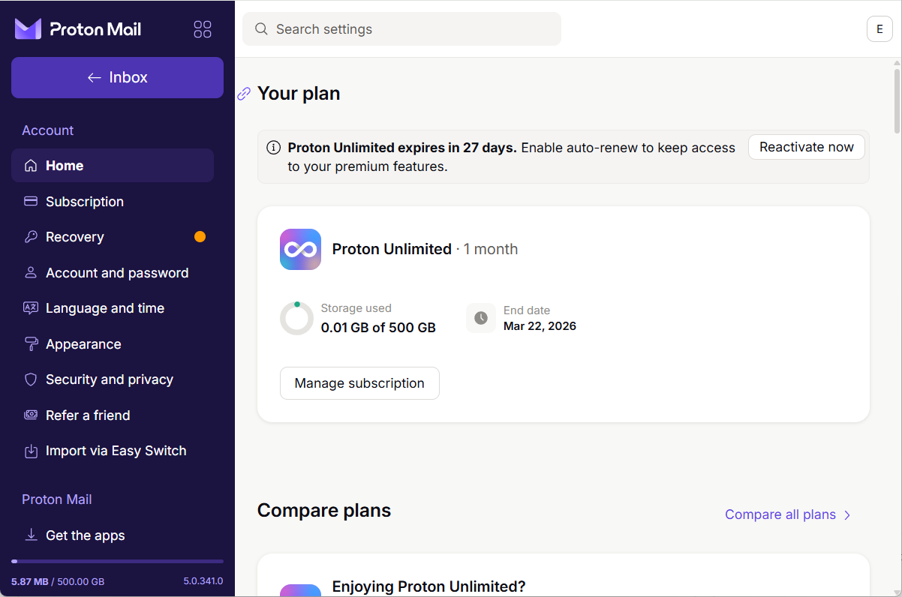
Task: Select Language and time in sidebar
Action: tap(104, 308)
